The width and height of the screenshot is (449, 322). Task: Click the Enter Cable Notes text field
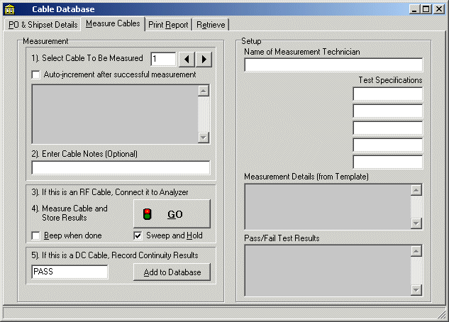coord(121,168)
